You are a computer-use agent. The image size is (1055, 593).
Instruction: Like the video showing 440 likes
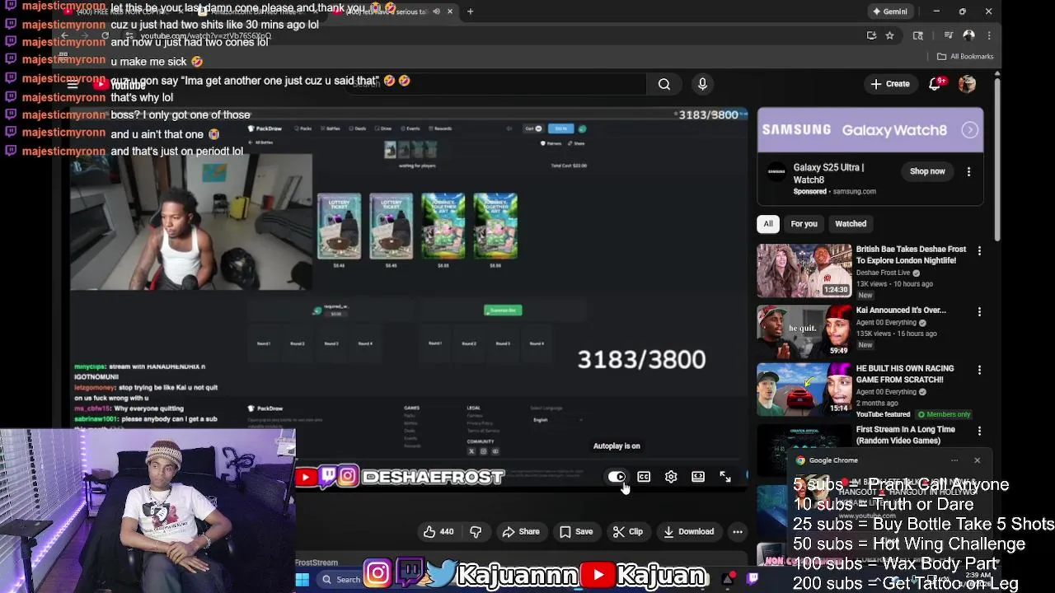point(438,532)
